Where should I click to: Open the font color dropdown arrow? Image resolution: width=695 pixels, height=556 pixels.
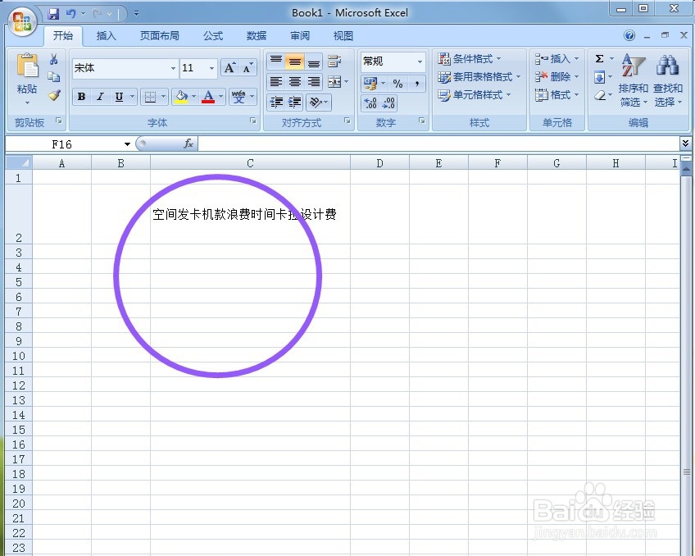click(219, 97)
